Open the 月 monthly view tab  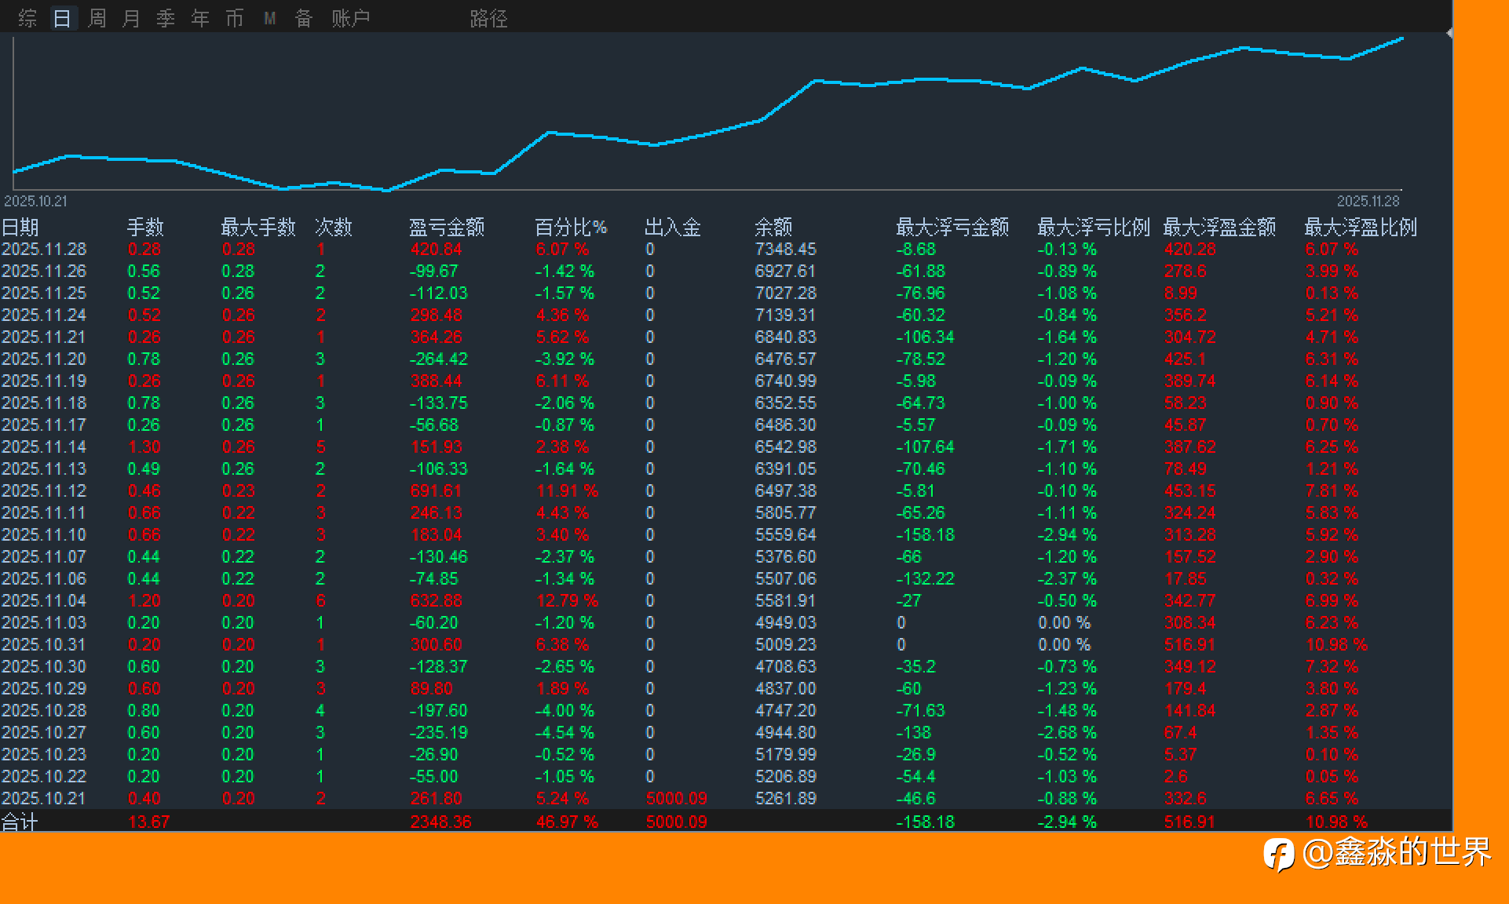point(131,18)
